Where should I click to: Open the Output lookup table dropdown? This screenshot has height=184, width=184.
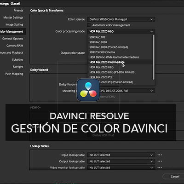click(121, 161)
